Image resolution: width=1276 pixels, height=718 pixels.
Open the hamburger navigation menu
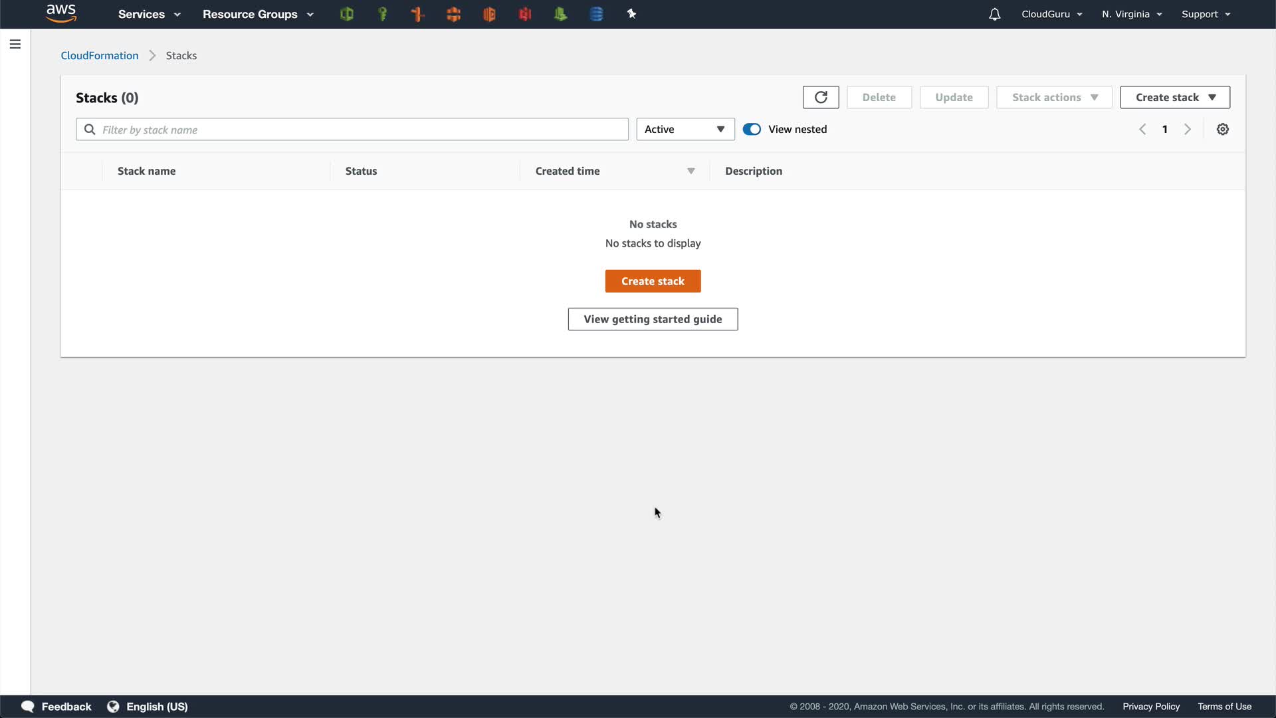(15, 44)
